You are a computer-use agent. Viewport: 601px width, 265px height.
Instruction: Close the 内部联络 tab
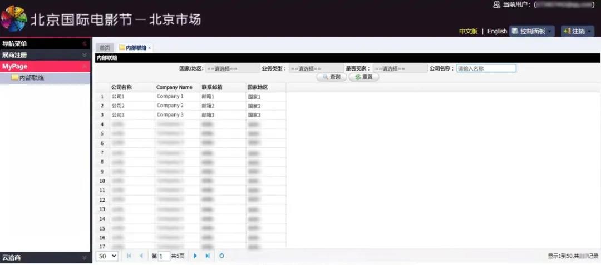click(149, 48)
